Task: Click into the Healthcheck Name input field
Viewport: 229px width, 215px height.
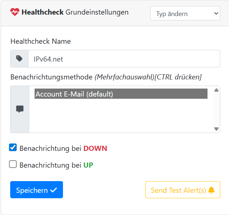Action: (x=124, y=59)
